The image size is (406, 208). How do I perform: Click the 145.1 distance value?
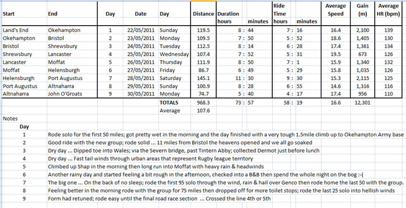[203, 78]
